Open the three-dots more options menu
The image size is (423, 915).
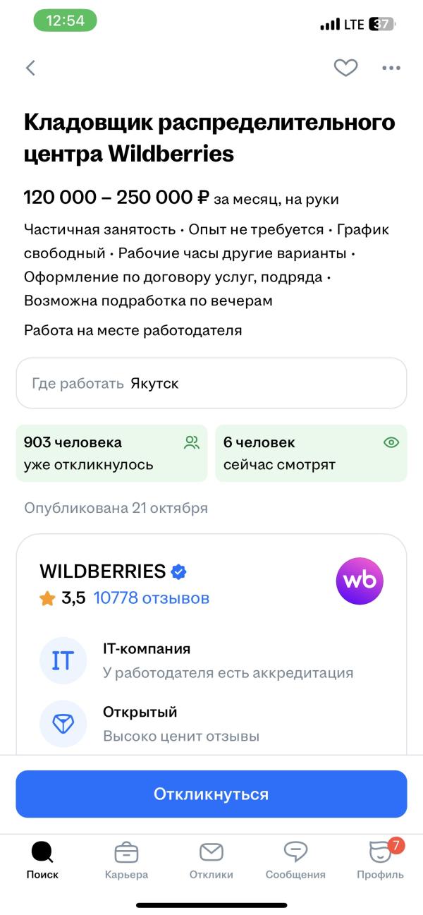pyautogui.click(x=391, y=68)
